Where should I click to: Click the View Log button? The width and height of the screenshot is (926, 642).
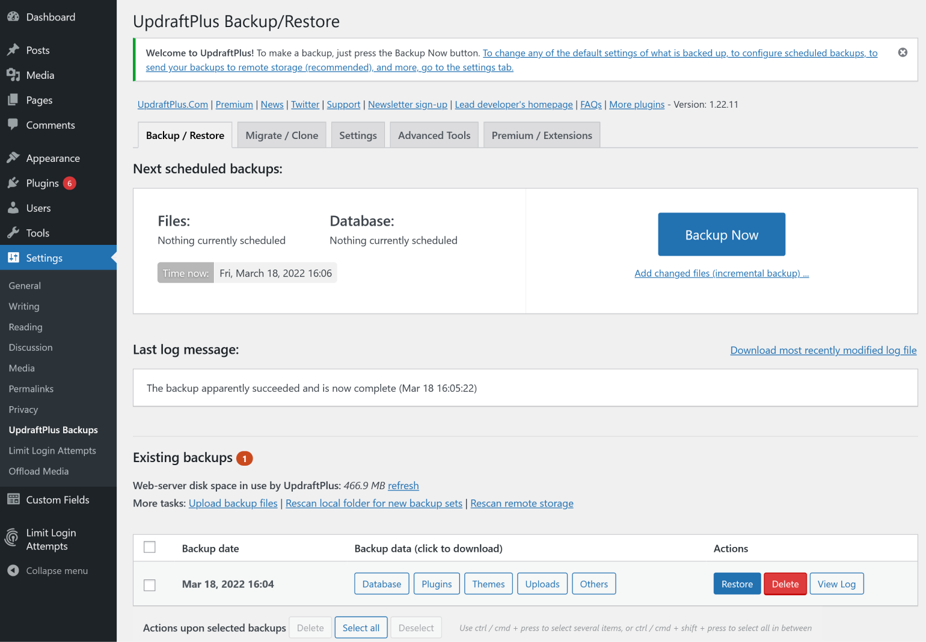coord(836,584)
